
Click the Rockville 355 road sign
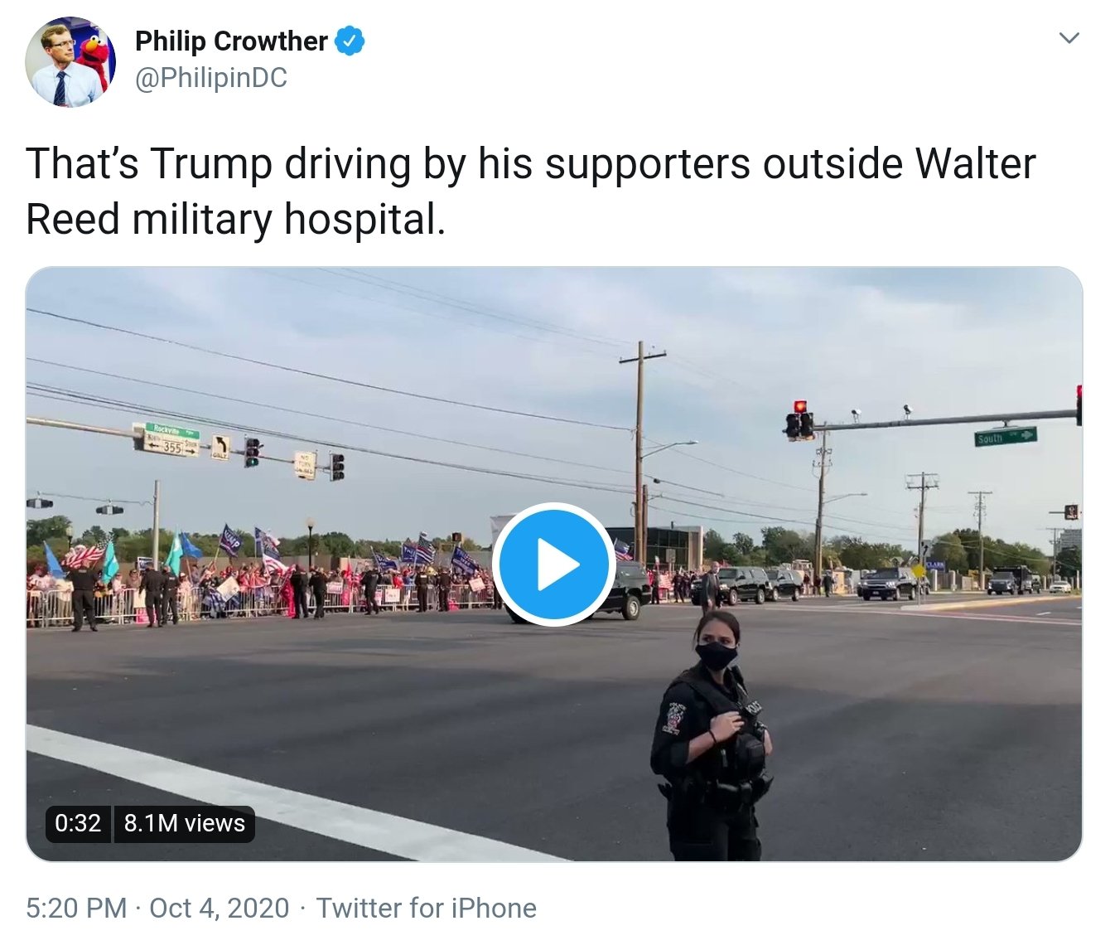click(166, 439)
